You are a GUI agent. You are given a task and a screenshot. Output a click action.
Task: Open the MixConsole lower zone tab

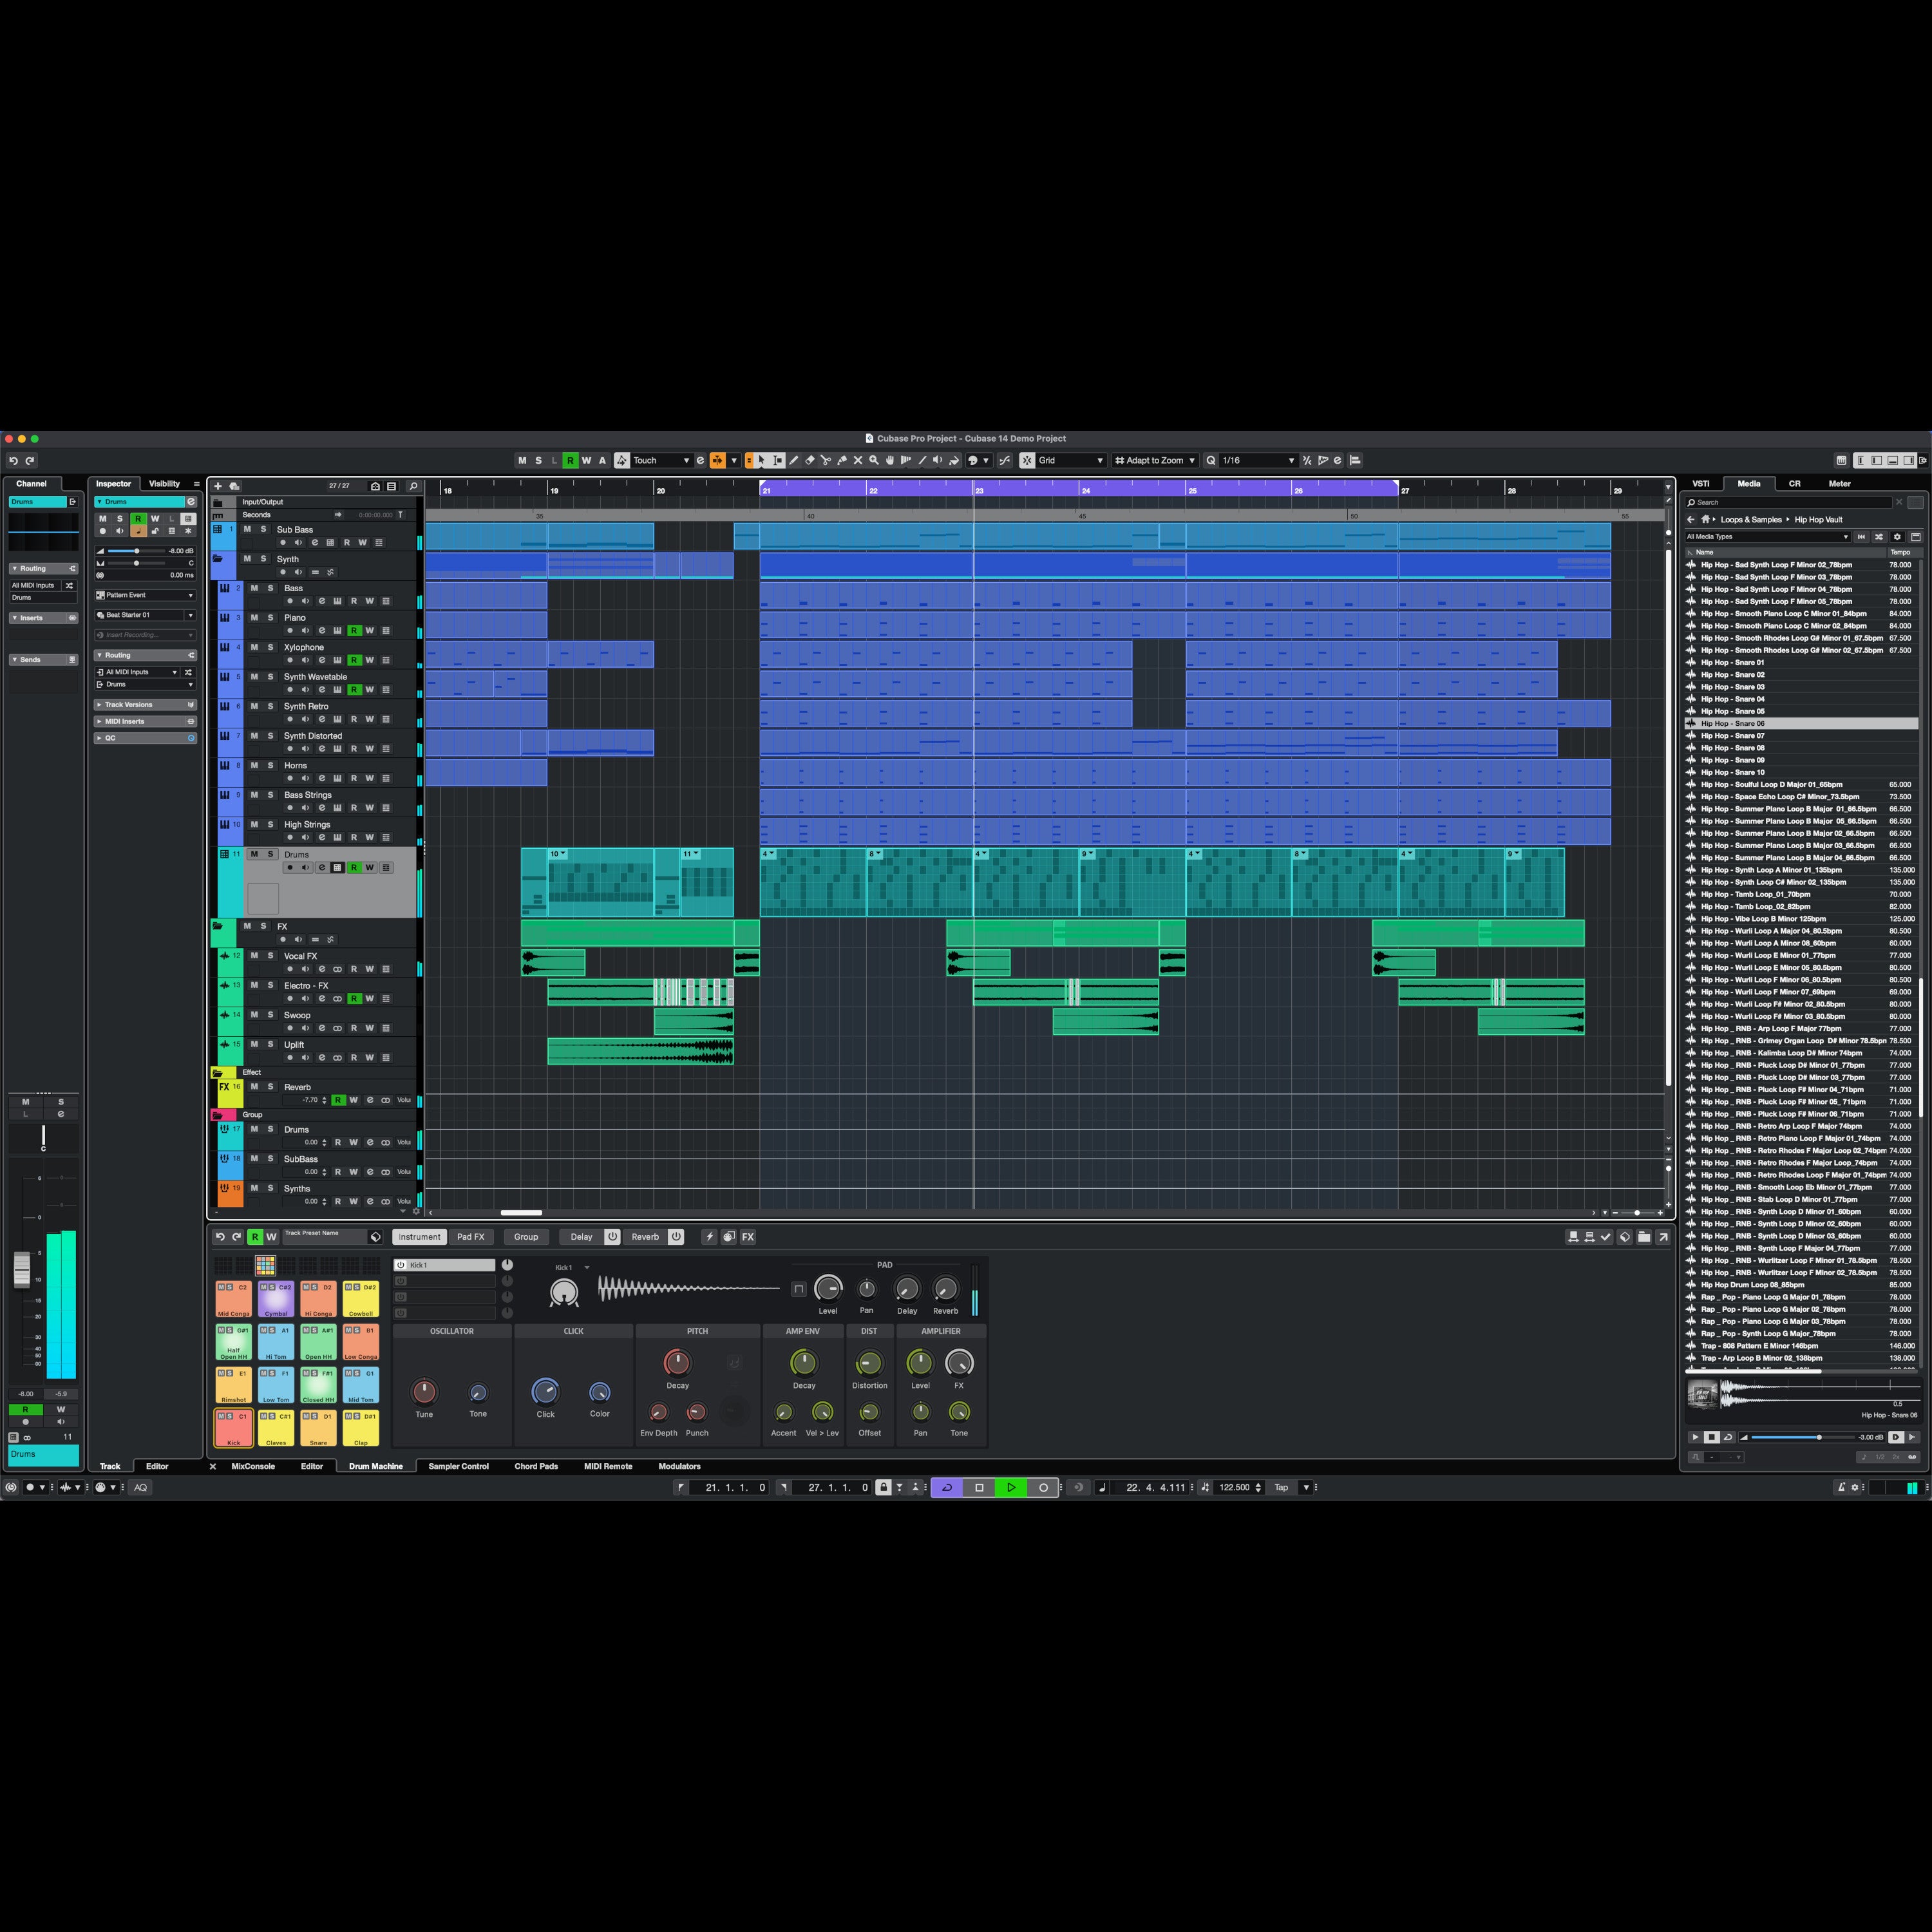(x=253, y=1467)
